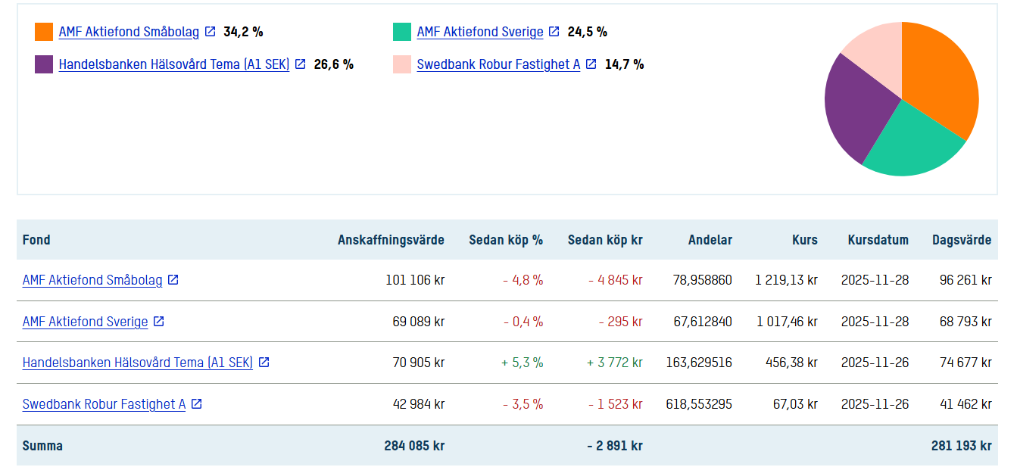
Task: Open external icon next to Handelsbanken Hälsovård Tema in legend
Action: click(301, 64)
